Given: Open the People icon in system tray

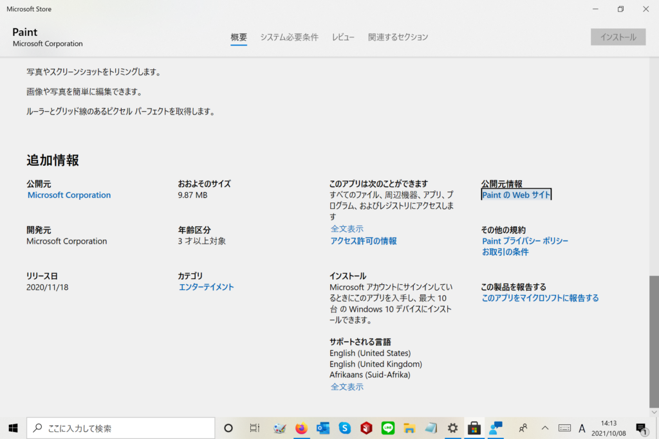Looking at the screenshot, I should pos(523,428).
